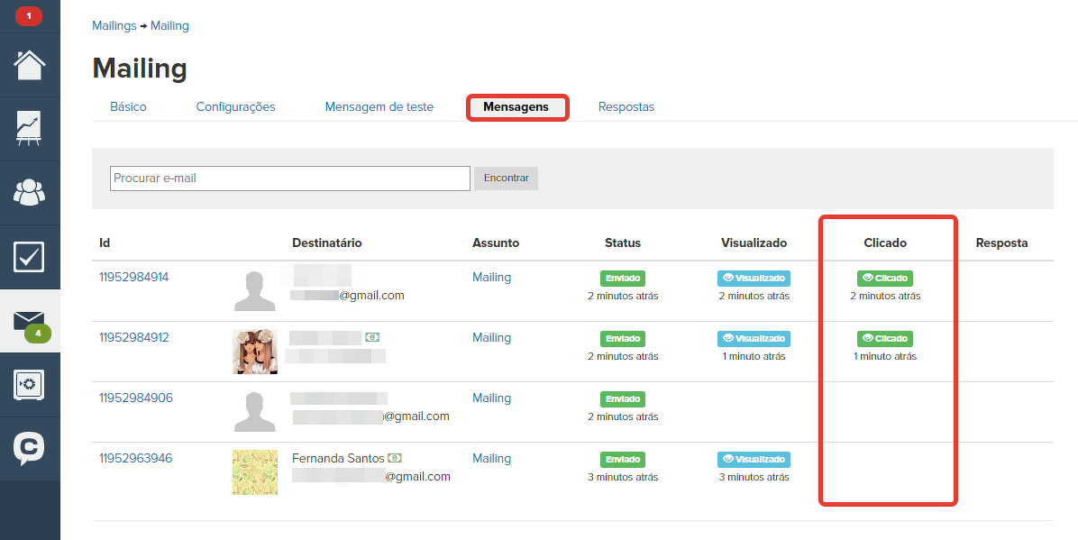Click Mailing subject link in third row
Viewport: 1078px width, 540px height.
pos(491,398)
